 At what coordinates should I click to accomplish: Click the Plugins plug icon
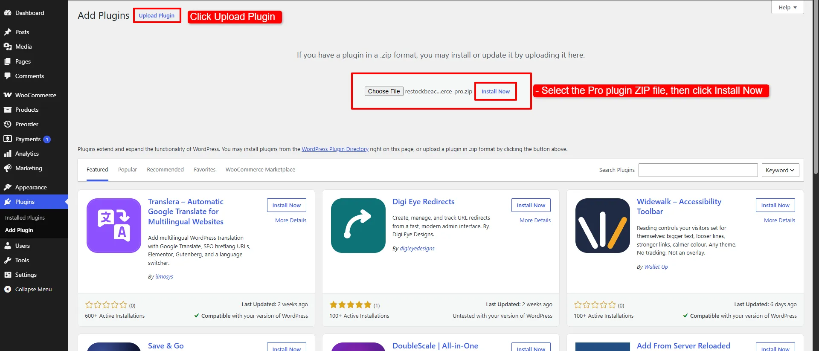pyautogui.click(x=8, y=202)
